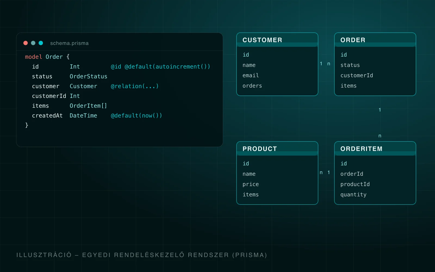
Task: Select 'items' in the PRODUCT table
Action: 251,194
